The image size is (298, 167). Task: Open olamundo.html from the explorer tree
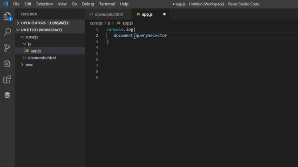pyautogui.click(x=50, y=58)
